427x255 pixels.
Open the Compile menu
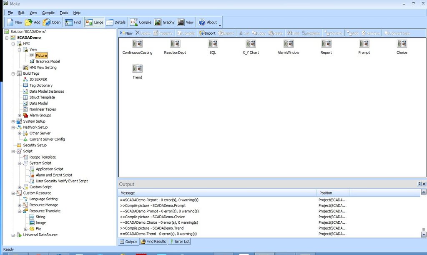48,13
